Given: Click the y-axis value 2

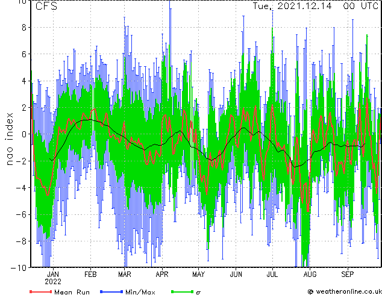Looking at the screenshot, I should tap(24, 108).
